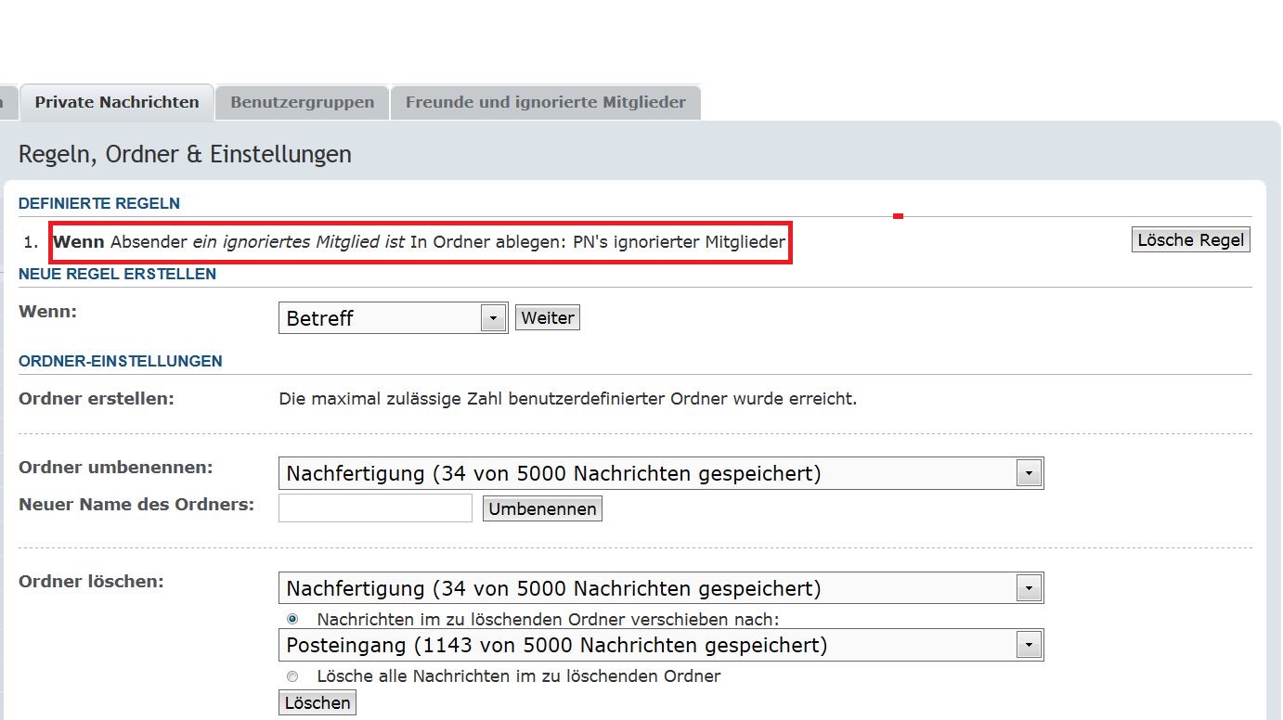The image size is (1283, 720).
Task: Open the Ordner löschen folder dropdown
Action: [x=660, y=589]
